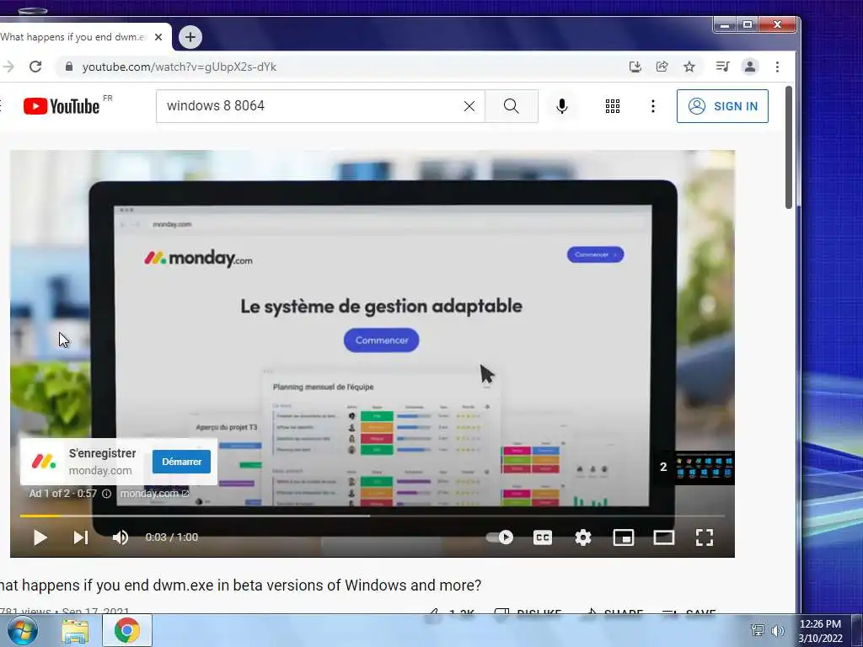Viewport: 863px width, 647px height.
Task: Play the video
Action: (40, 537)
